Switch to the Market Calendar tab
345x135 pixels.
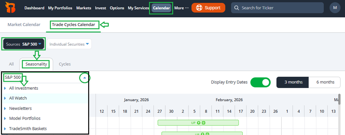point(24,25)
